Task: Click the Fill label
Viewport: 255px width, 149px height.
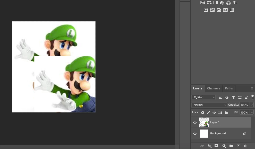Action: [237, 112]
